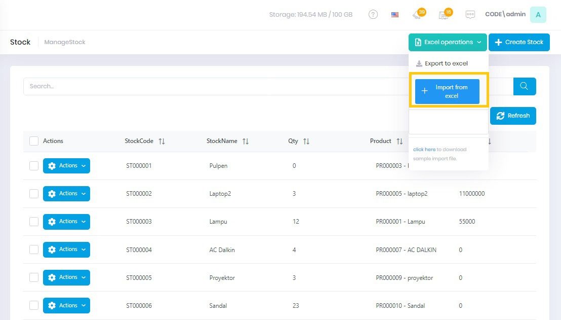Open the icon with badge 16
The image size is (561, 320).
444,15
